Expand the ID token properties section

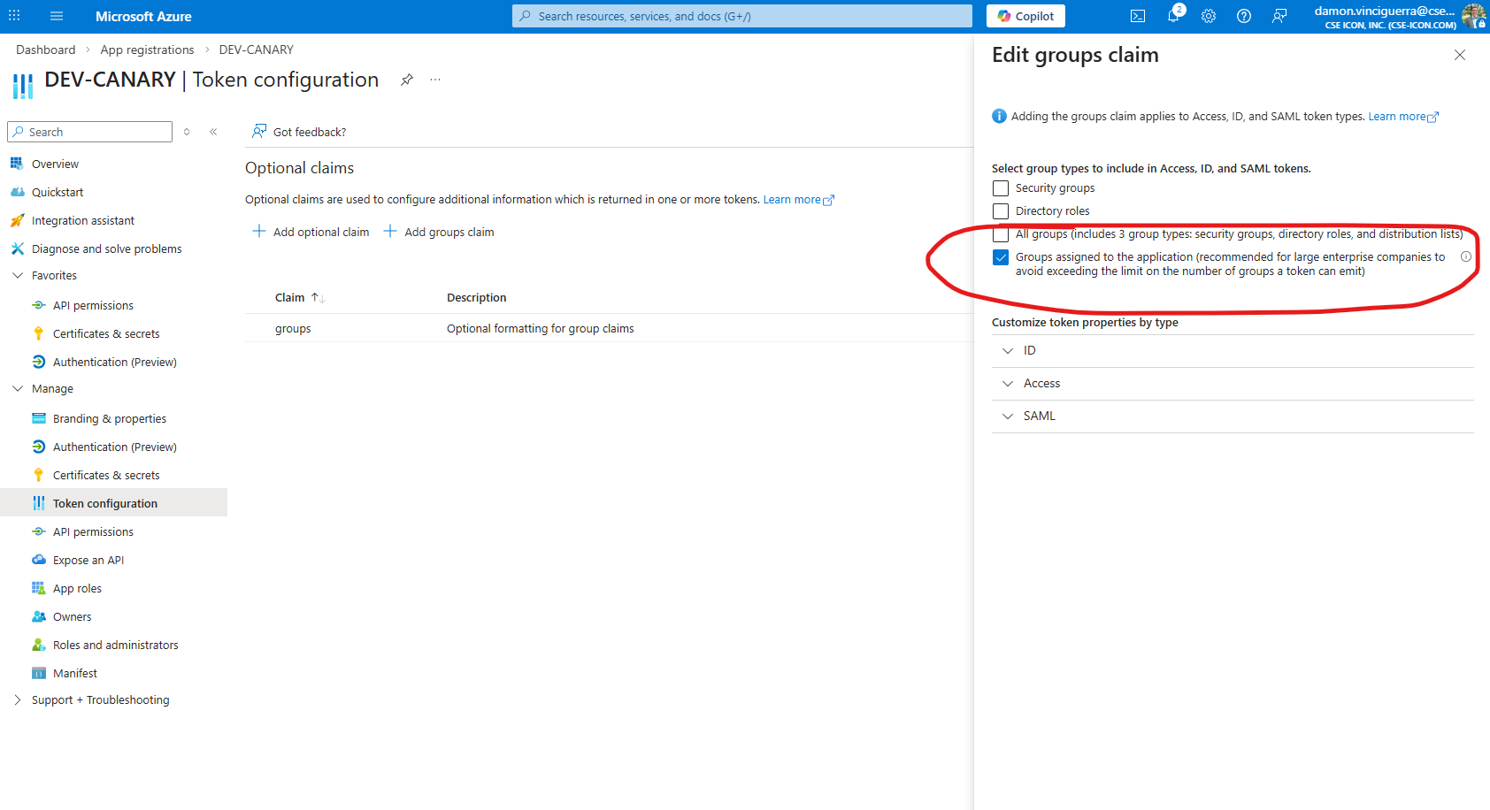coord(1030,351)
